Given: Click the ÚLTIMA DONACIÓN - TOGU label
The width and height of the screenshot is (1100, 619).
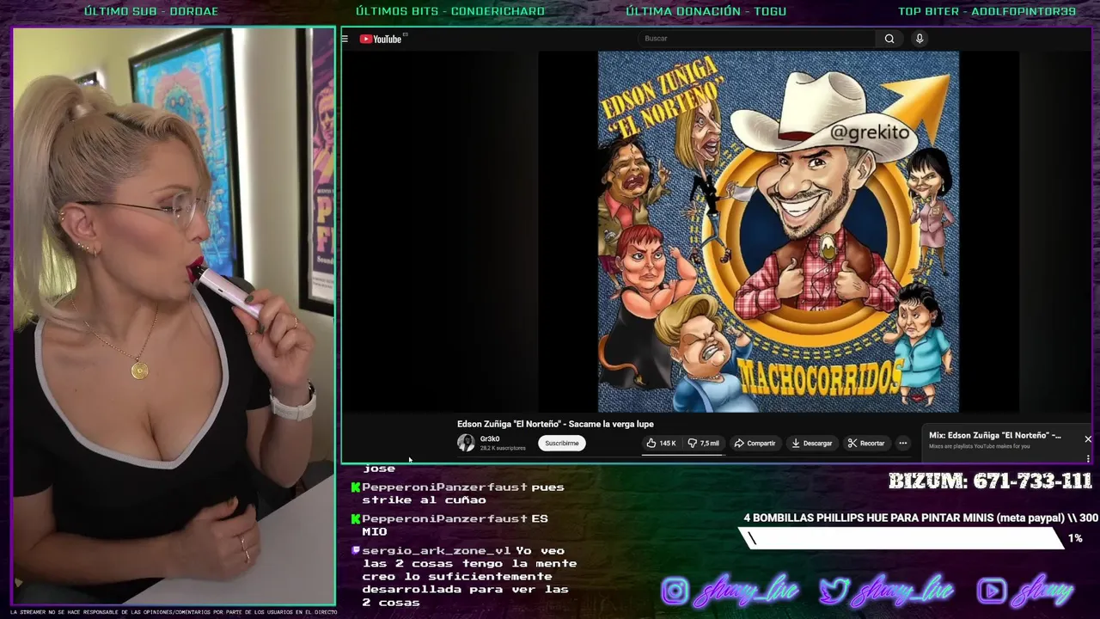Looking at the screenshot, I should tap(706, 11).
